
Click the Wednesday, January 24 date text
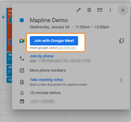point(49,27)
